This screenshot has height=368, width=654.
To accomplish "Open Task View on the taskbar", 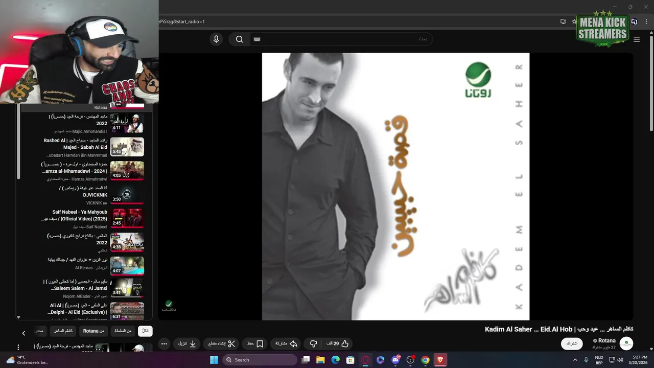I will 306,360.
